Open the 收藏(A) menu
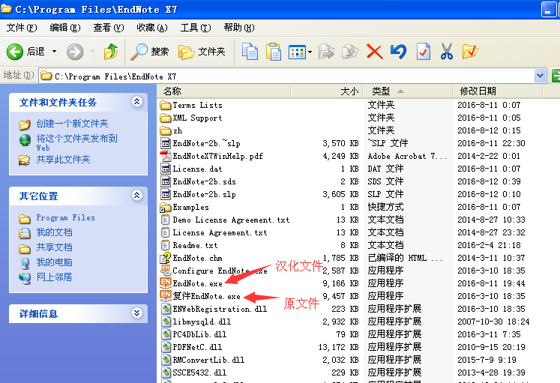This screenshot has height=383, width=560. coord(152,28)
